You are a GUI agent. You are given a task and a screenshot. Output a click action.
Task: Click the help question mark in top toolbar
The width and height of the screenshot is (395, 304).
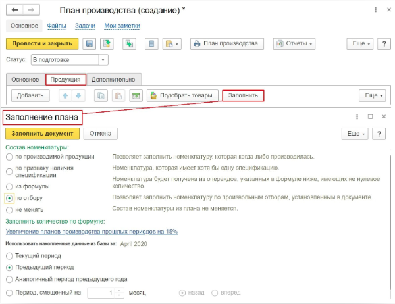(384, 44)
